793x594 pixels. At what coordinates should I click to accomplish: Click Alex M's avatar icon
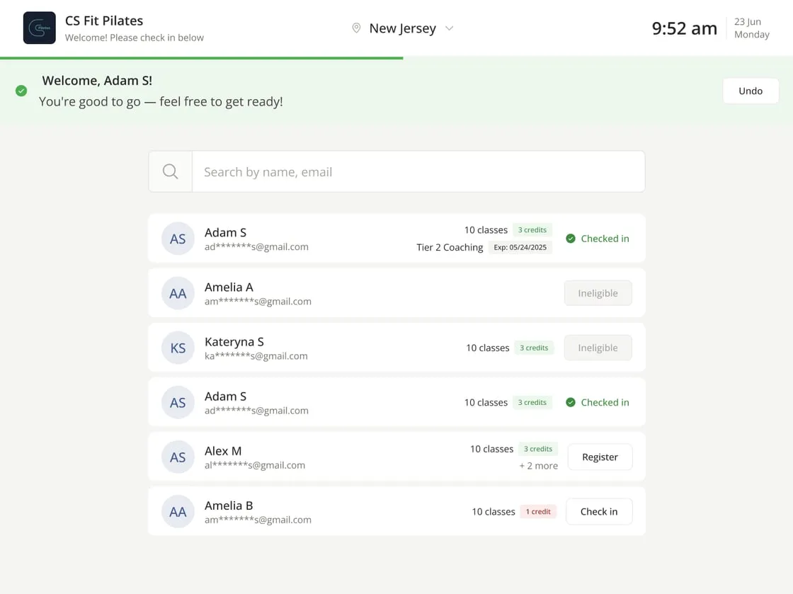178,457
